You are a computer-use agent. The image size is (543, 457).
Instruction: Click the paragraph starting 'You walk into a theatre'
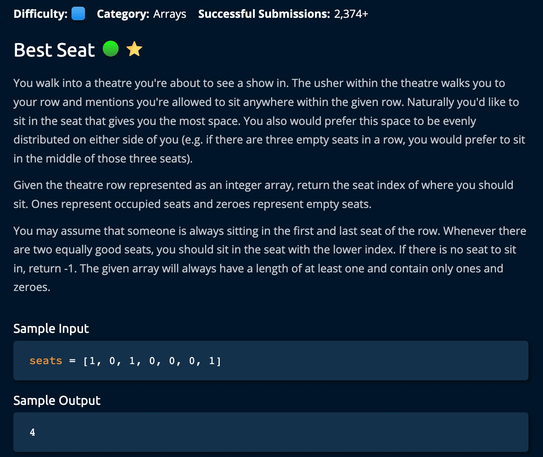click(269, 121)
